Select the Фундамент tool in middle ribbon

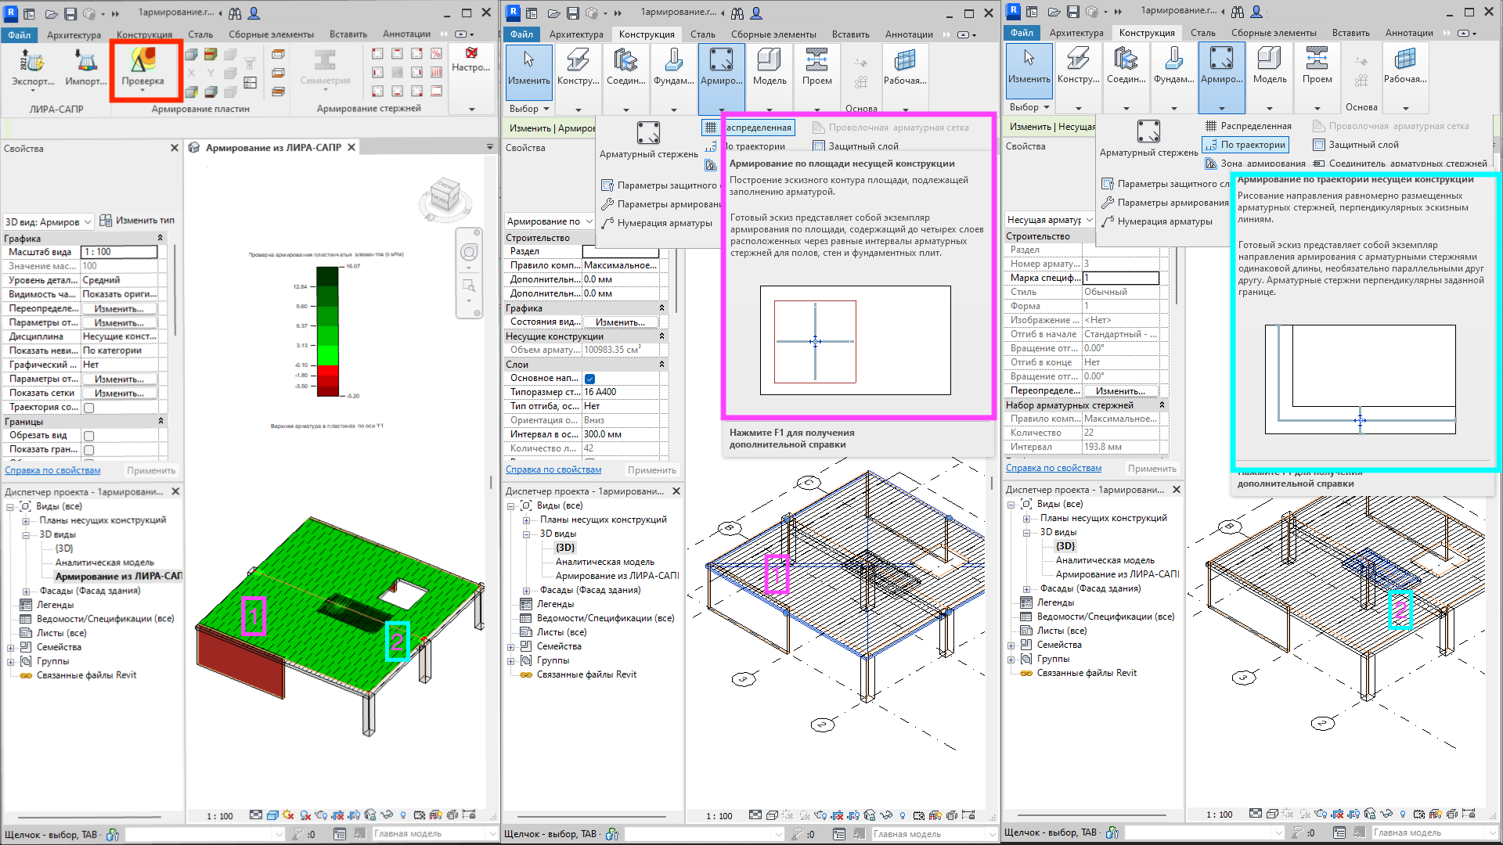click(673, 62)
